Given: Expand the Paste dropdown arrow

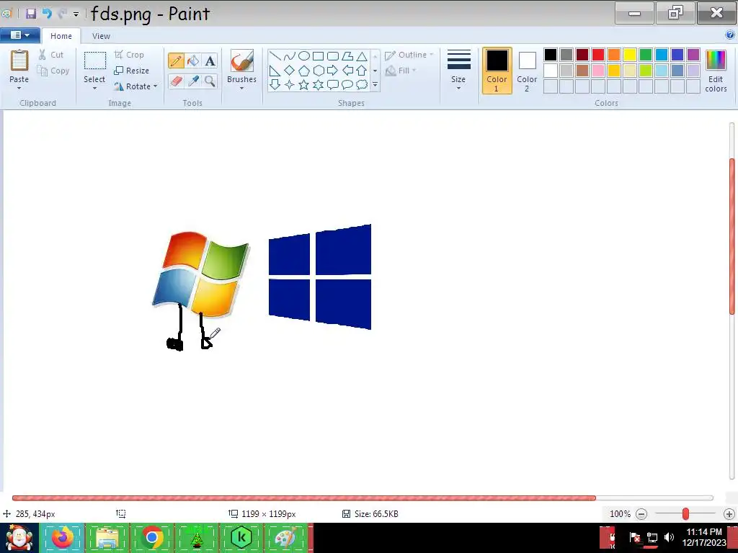Looking at the screenshot, I should pyautogui.click(x=19, y=89).
